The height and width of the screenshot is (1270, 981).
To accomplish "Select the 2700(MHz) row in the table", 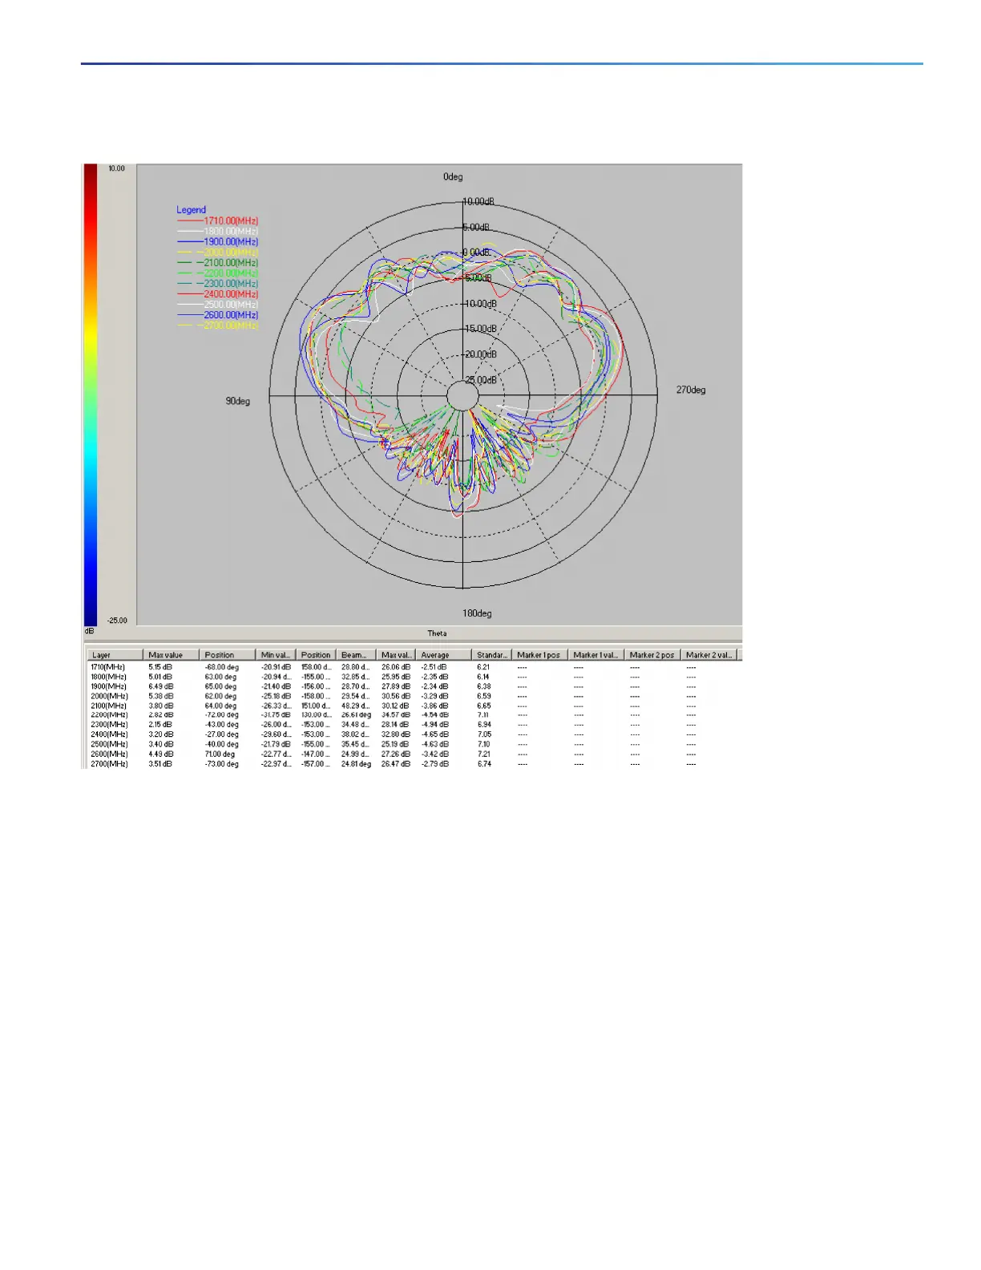I will click(412, 764).
